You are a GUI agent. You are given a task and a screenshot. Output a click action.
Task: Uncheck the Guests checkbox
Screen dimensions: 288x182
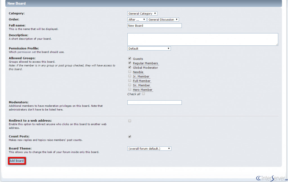pyautogui.click(x=130, y=58)
